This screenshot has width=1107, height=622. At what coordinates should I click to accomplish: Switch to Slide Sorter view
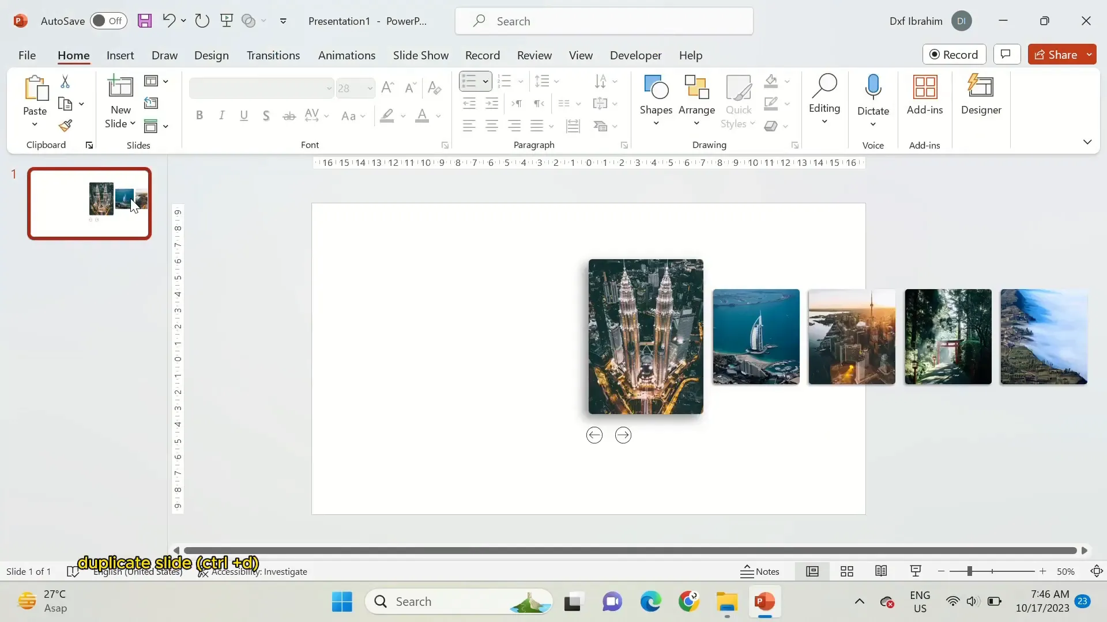pos(847,571)
